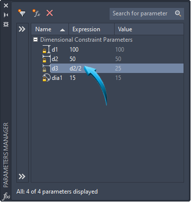Select the d3 expression cell d2/2

tap(75, 68)
